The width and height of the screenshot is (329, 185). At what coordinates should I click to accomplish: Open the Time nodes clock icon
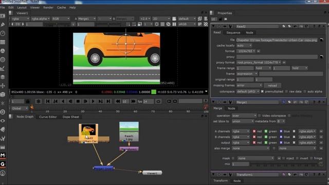coord(3,33)
